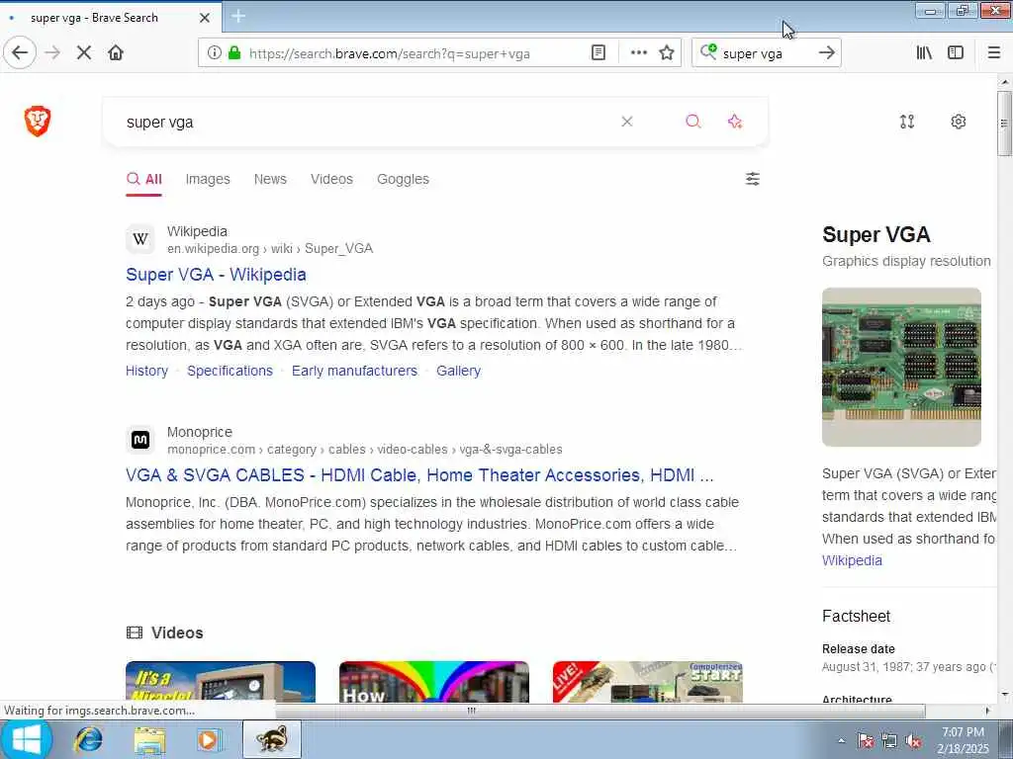1013x759 pixels.
Task: Open search filters slider icon
Action: [753, 179]
